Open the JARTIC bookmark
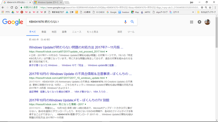This screenshot has height=122, width=218. tap(145, 12)
